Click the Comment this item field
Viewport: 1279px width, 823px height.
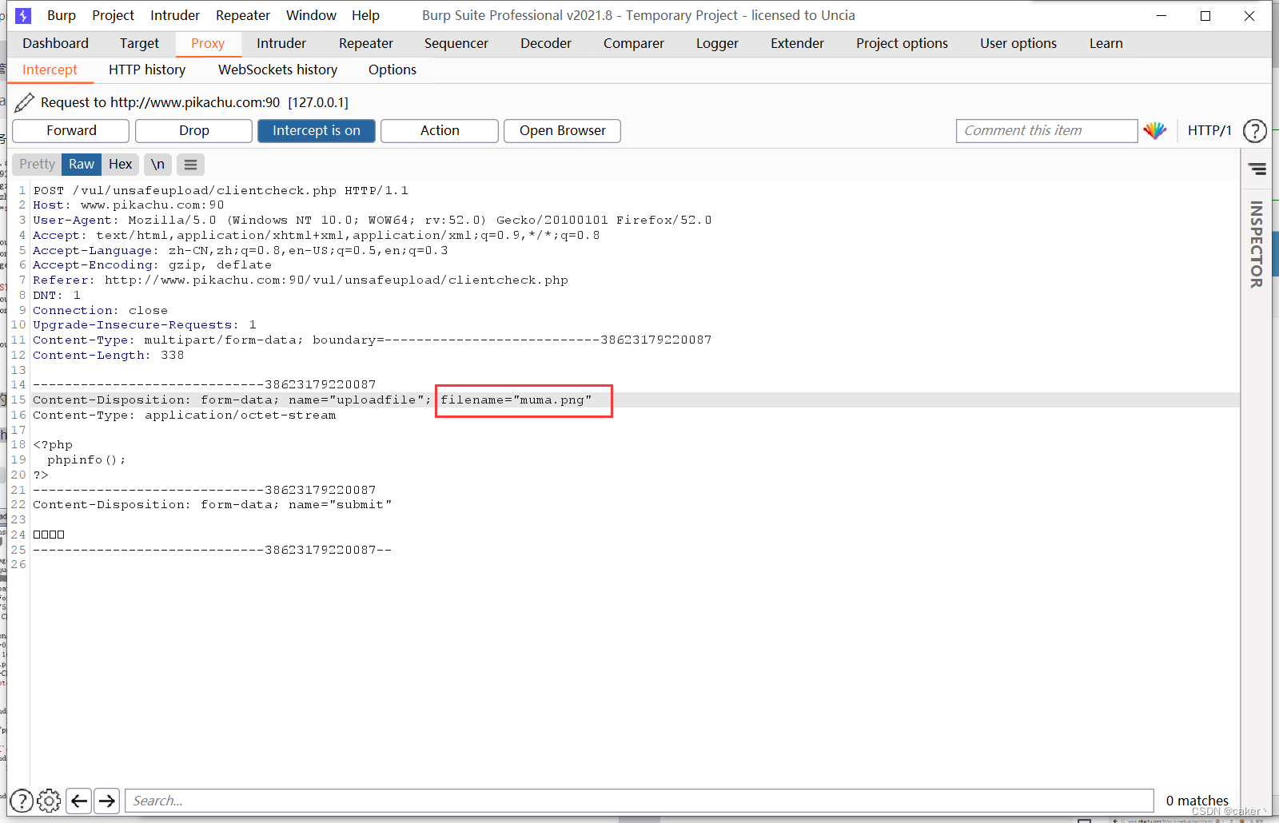point(1046,131)
